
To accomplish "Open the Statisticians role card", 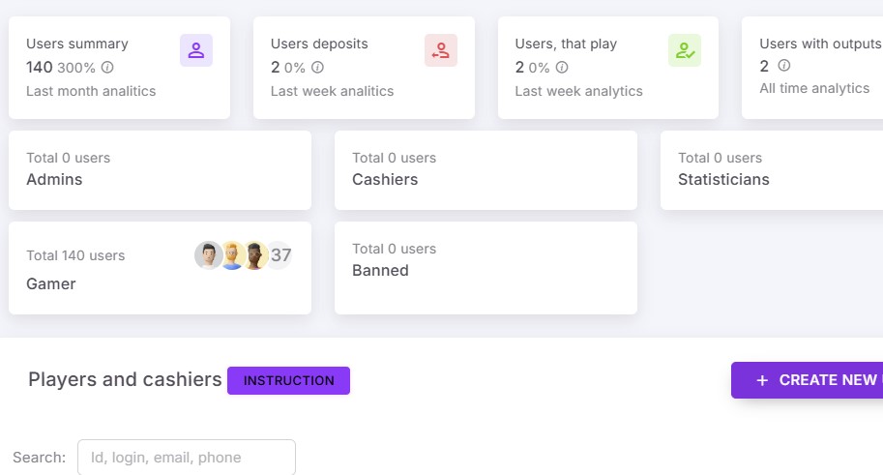I will (x=772, y=170).
